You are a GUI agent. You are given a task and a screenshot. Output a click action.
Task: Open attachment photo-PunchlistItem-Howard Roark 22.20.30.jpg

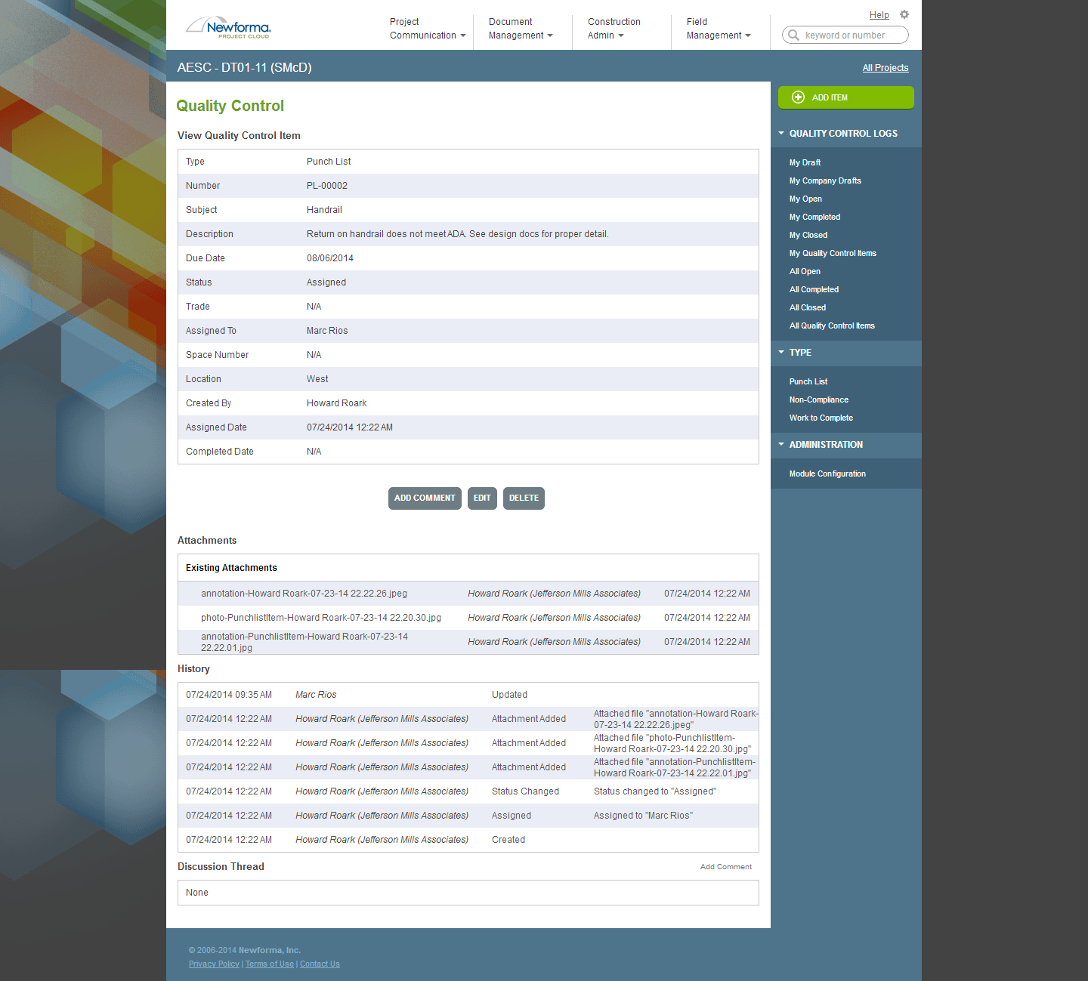321,618
